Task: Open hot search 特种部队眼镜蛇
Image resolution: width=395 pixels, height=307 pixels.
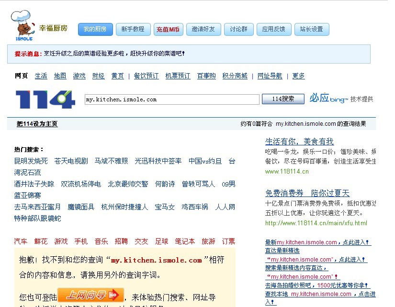Action: pos(37,219)
